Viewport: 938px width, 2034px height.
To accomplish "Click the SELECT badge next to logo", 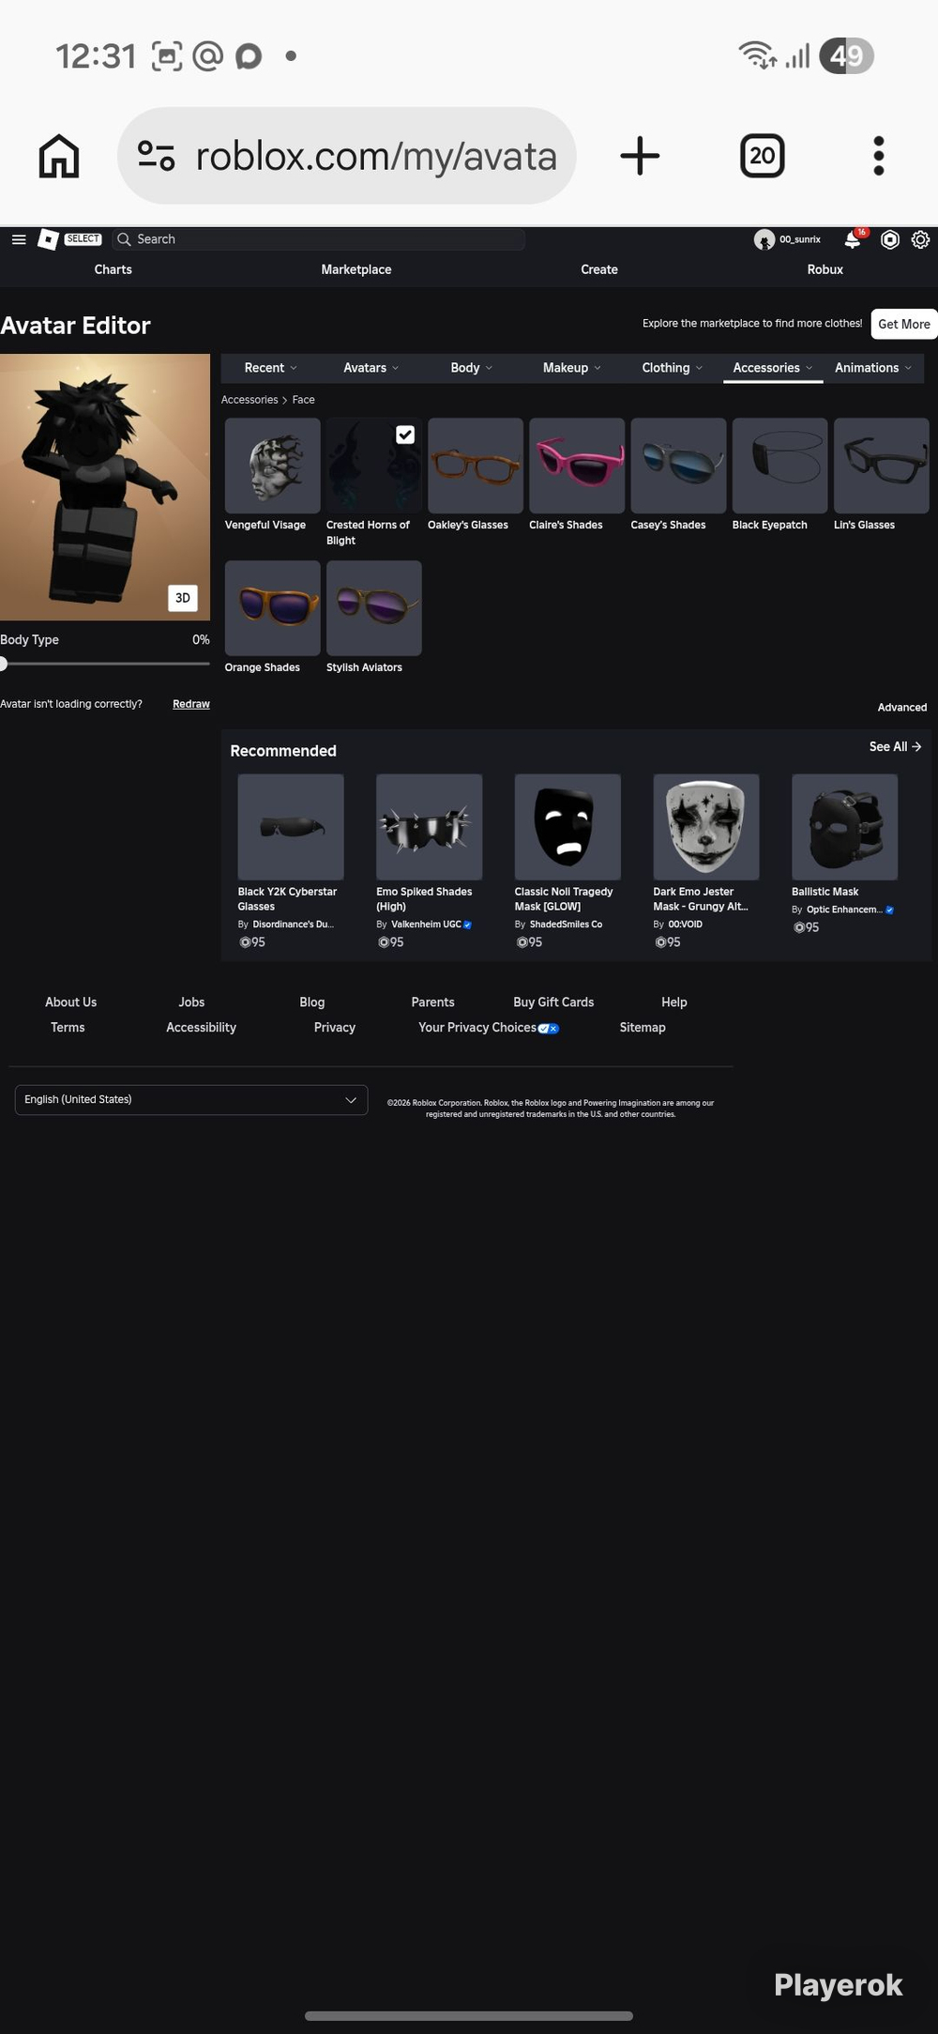I will (83, 239).
